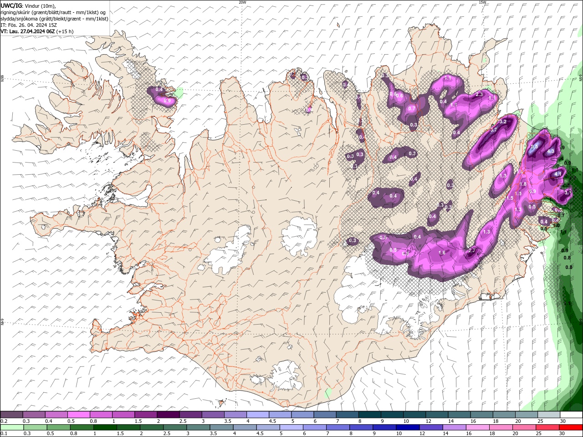Click the '2.3' snowfall value on map
The image size is (583, 437).
(x=479, y=94)
